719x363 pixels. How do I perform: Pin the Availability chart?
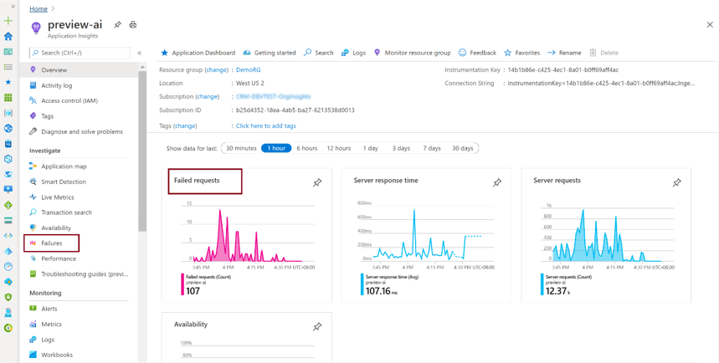[317, 326]
